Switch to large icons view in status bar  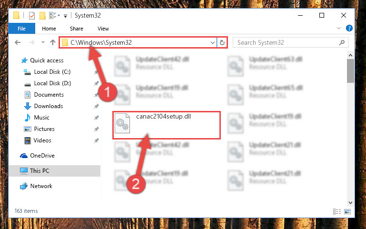pos(347,211)
